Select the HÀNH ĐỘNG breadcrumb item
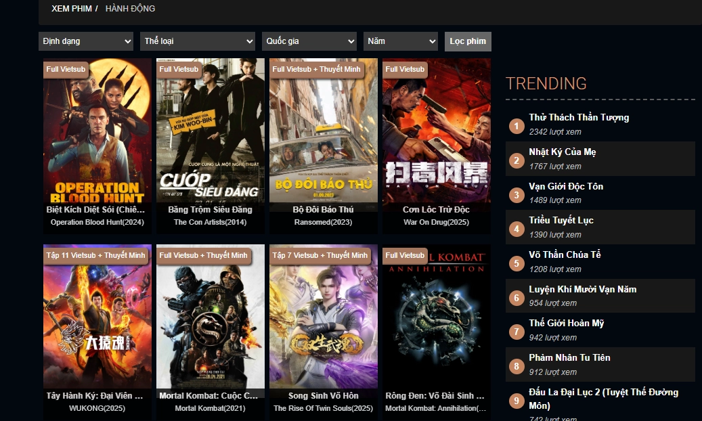 130,9
